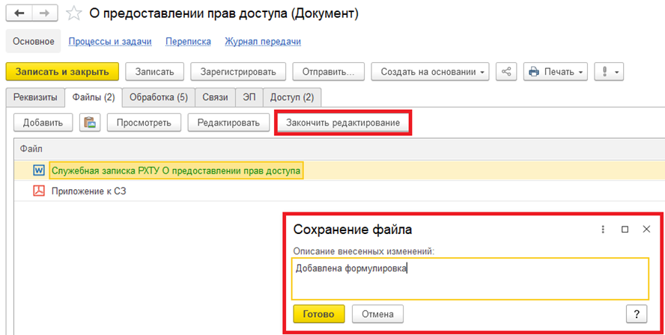Expand the exclamation mark dropdown button
Viewport: 665px width, 335px height.
(x=608, y=72)
